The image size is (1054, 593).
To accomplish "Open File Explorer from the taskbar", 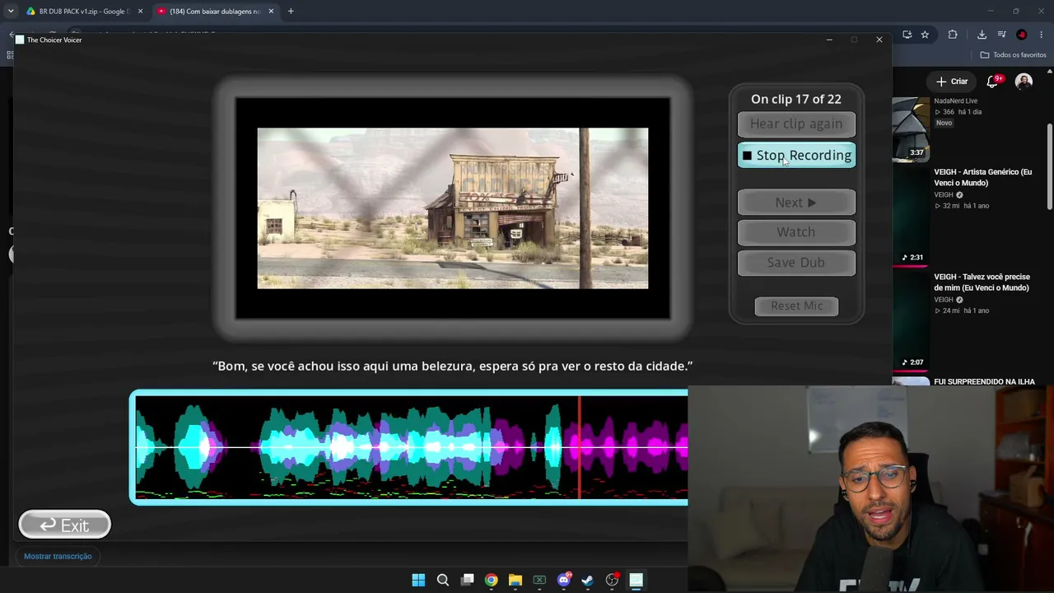I will point(515,580).
